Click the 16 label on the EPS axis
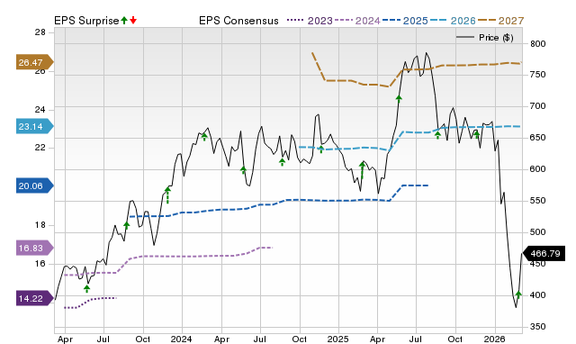Image resolution: width=576 pixels, height=344 pixels. tap(40, 264)
